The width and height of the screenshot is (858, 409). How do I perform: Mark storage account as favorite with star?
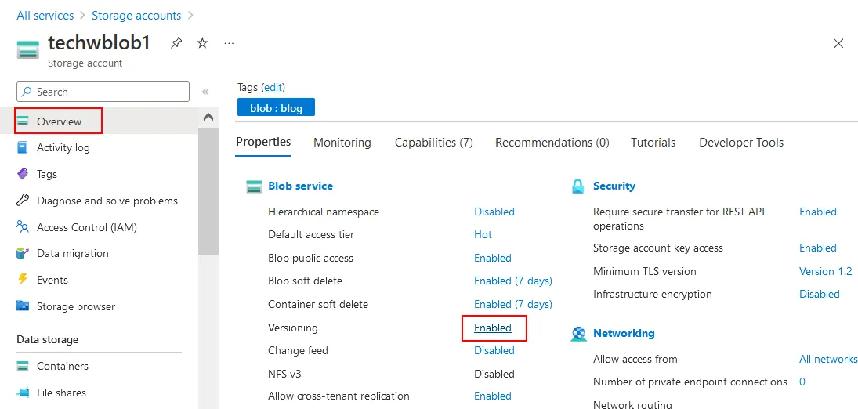pyautogui.click(x=202, y=43)
